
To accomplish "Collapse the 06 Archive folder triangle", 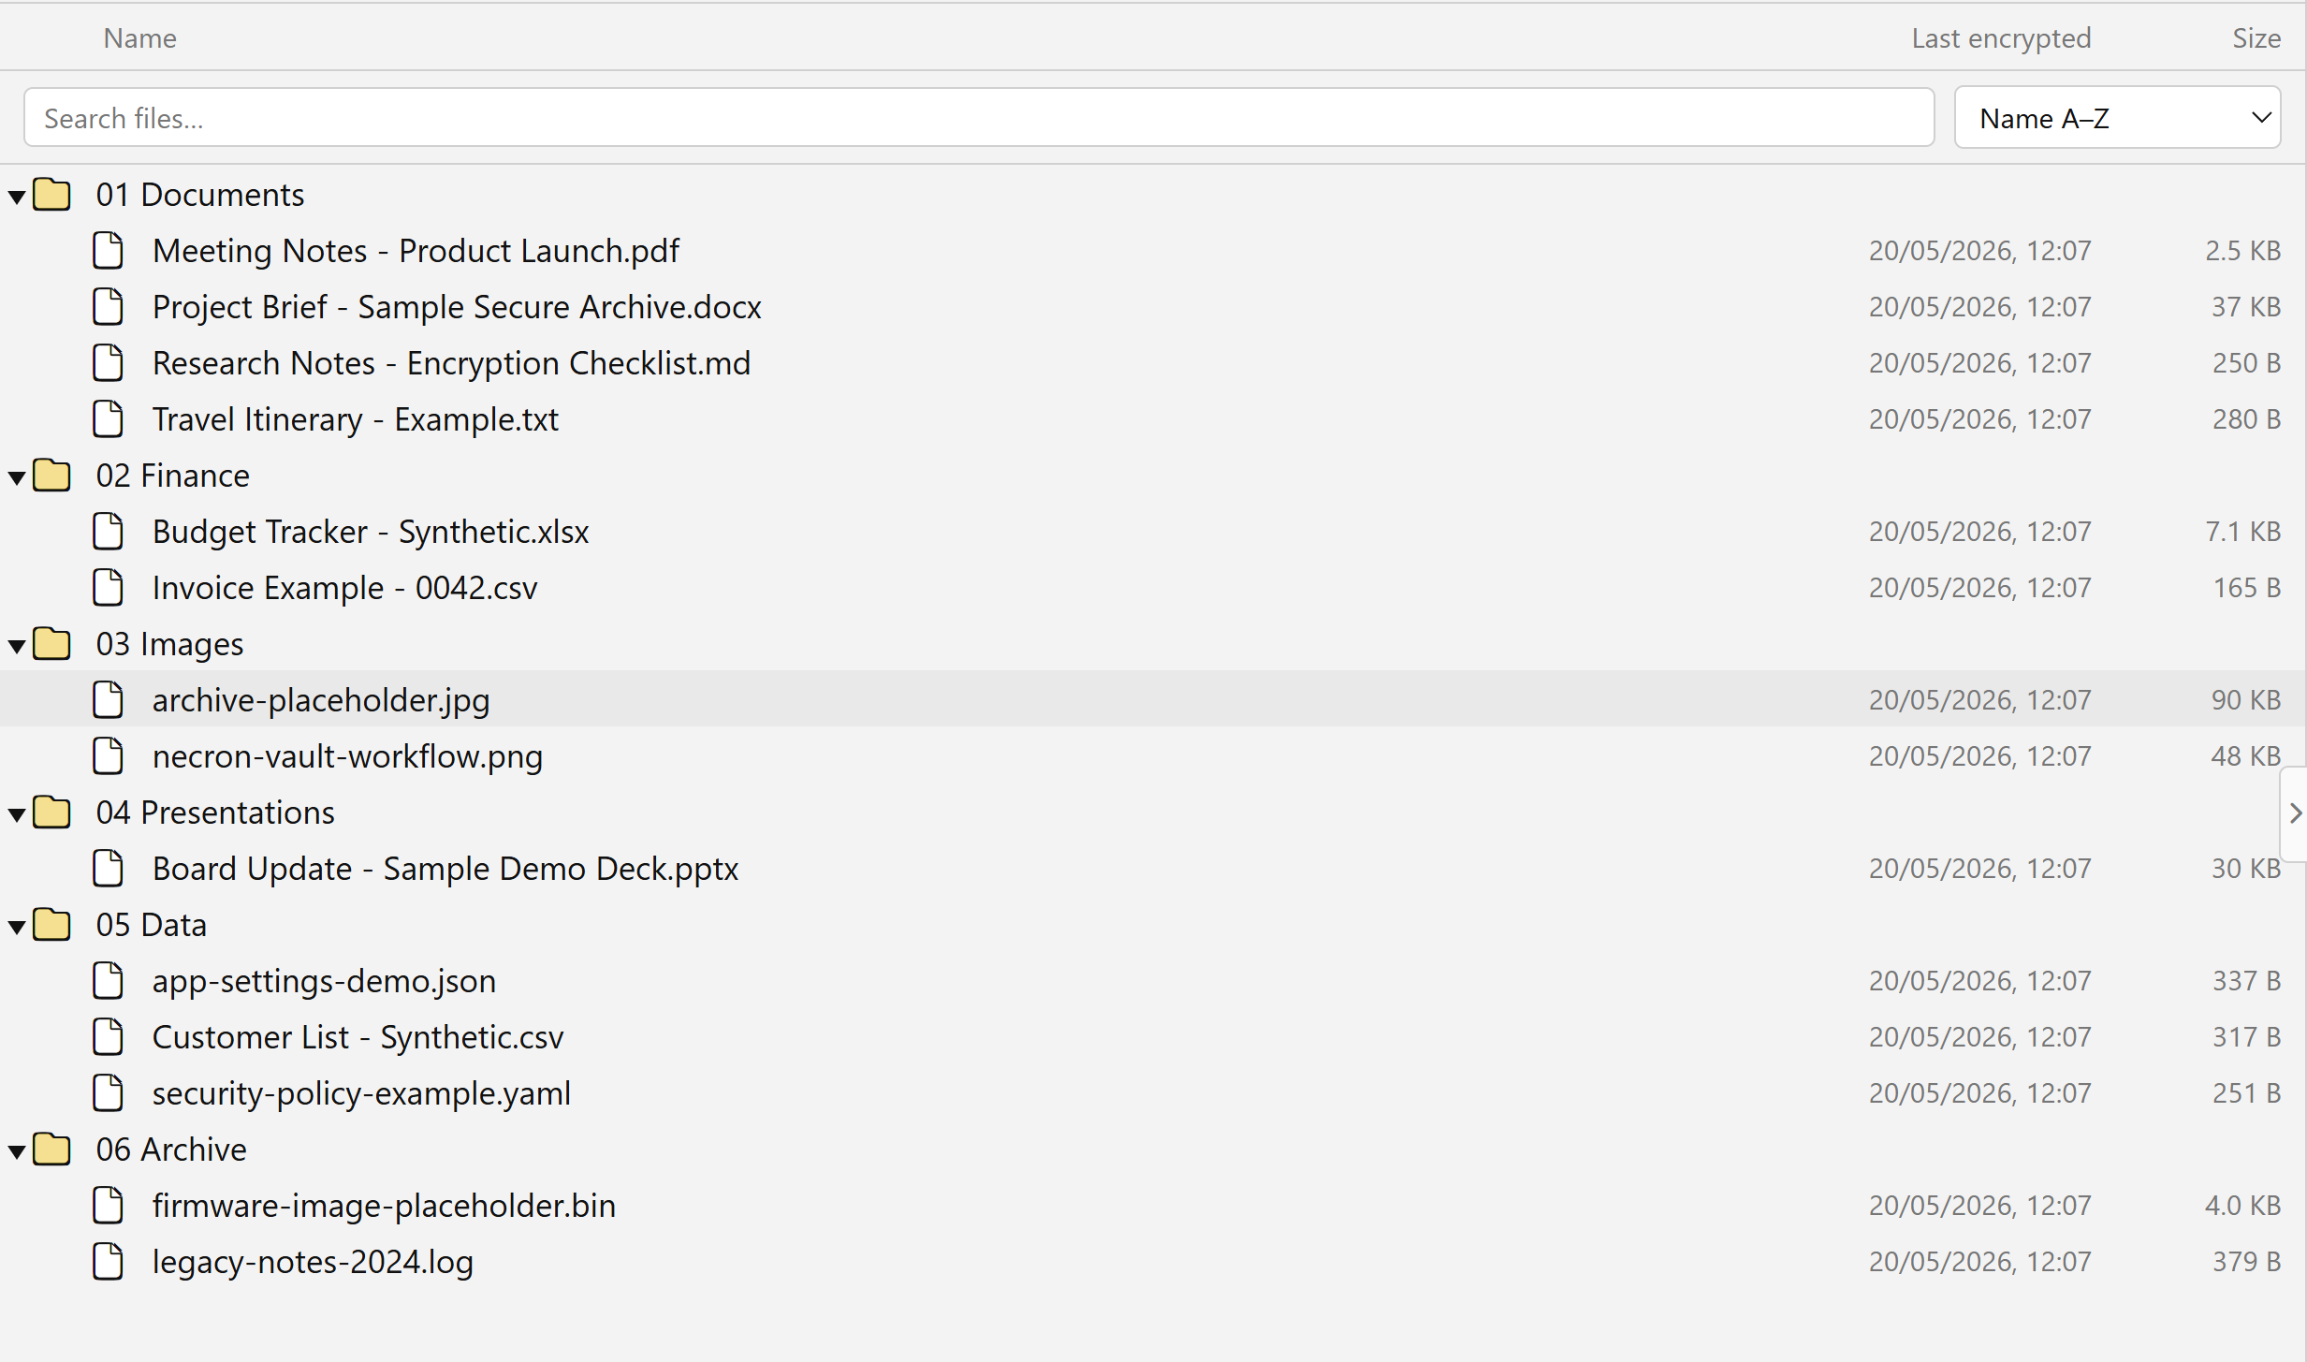I will [x=17, y=1150].
